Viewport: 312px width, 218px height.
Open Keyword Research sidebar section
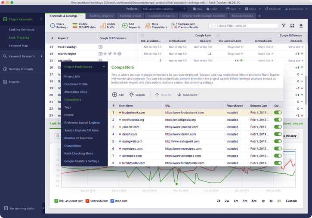tap(22, 56)
